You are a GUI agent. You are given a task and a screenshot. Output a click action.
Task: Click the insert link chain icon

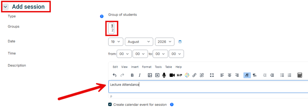(194, 75)
